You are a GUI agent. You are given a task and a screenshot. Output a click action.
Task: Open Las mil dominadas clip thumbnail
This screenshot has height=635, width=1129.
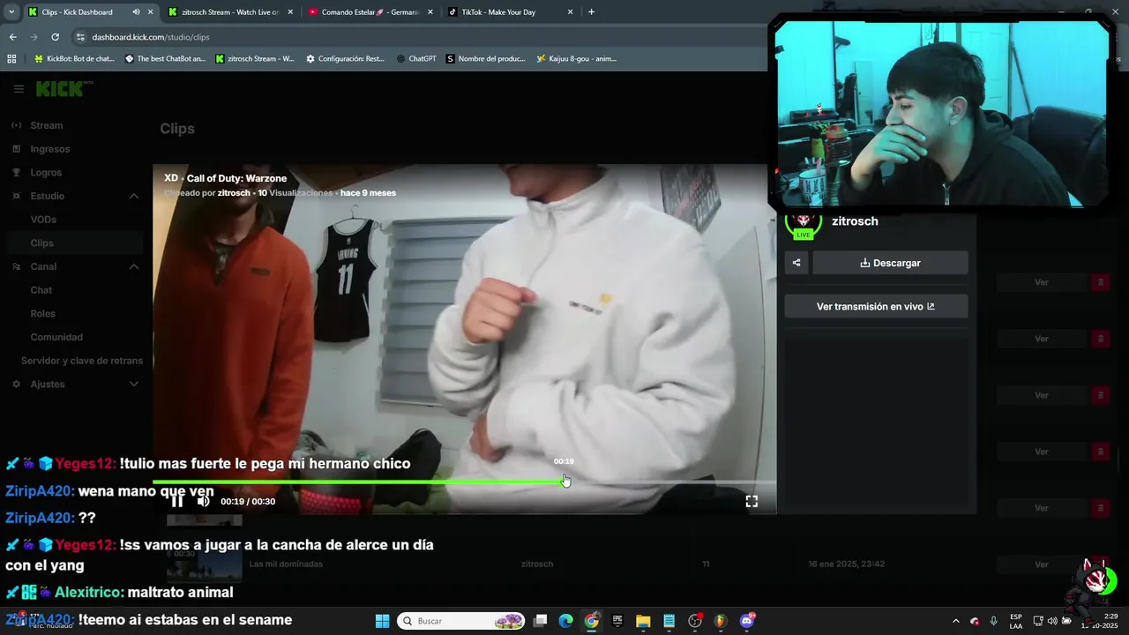coord(204,564)
